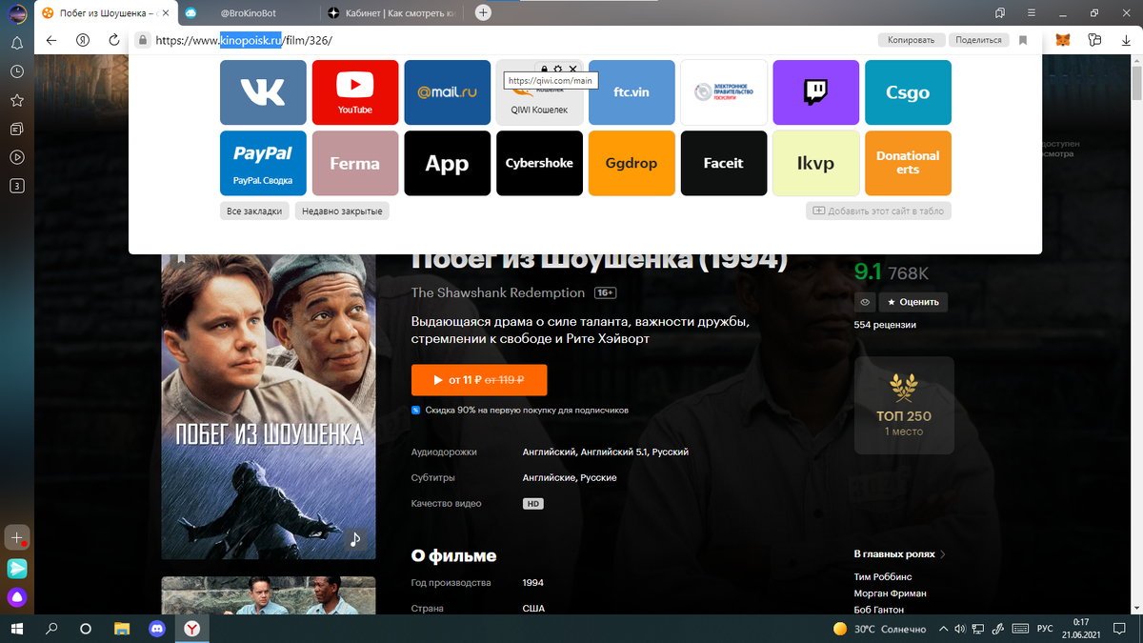Open the Twitch tile

click(815, 92)
